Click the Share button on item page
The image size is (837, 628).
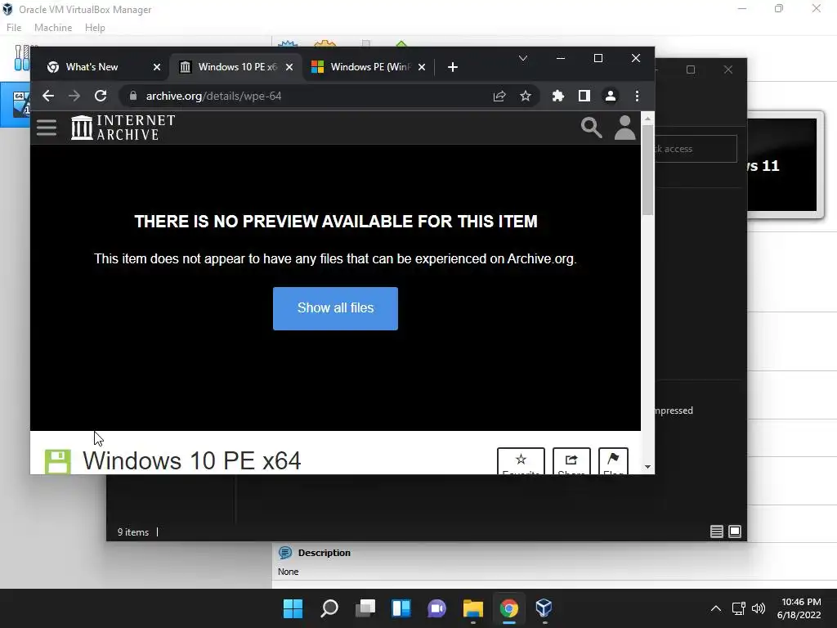click(x=571, y=461)
